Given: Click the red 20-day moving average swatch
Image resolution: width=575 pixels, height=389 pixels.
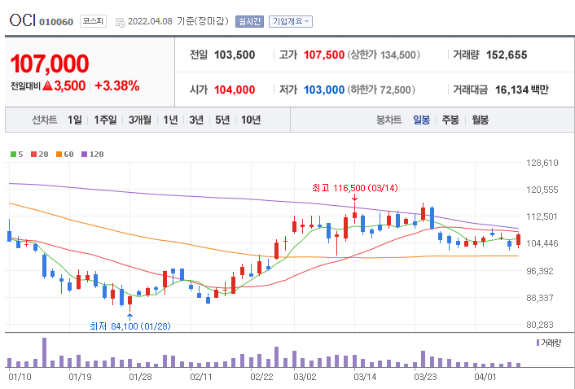Looking at the screenshot, I should (33, 154).
